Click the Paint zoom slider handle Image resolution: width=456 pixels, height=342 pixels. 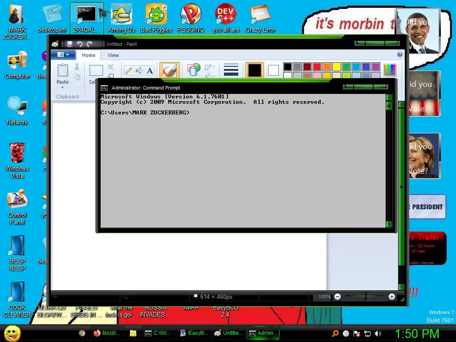[x=365, y=297]
